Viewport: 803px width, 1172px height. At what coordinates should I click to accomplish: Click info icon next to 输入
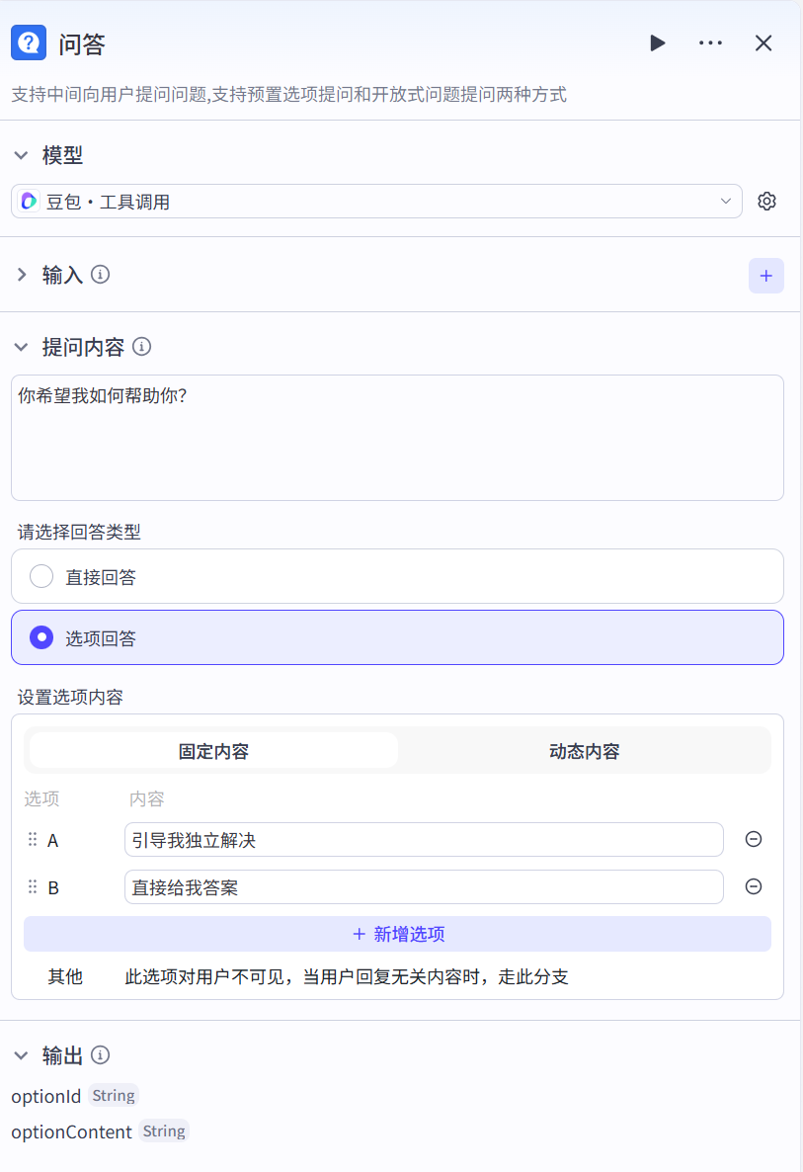coord(100,275)
